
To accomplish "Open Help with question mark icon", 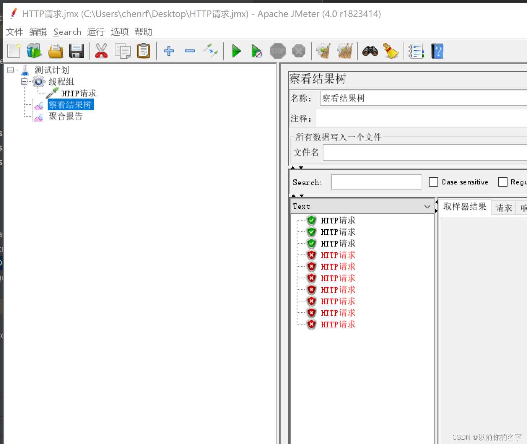I will (x=437, y=51).
